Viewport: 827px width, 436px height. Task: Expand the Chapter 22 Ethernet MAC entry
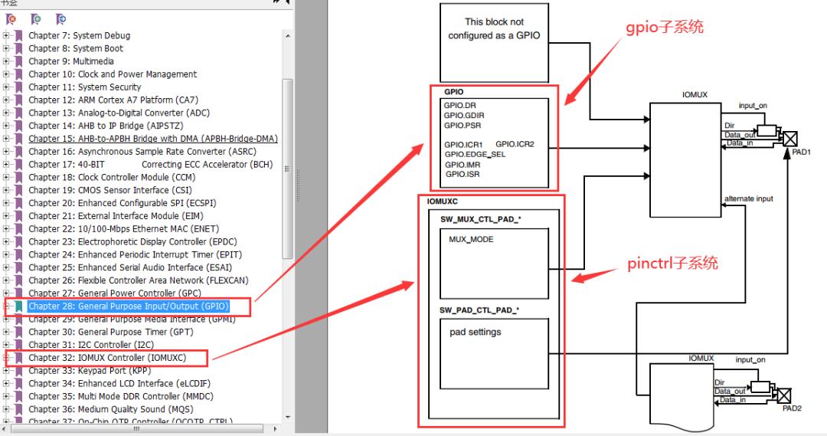pyautogui.click(x=6, y=229)
